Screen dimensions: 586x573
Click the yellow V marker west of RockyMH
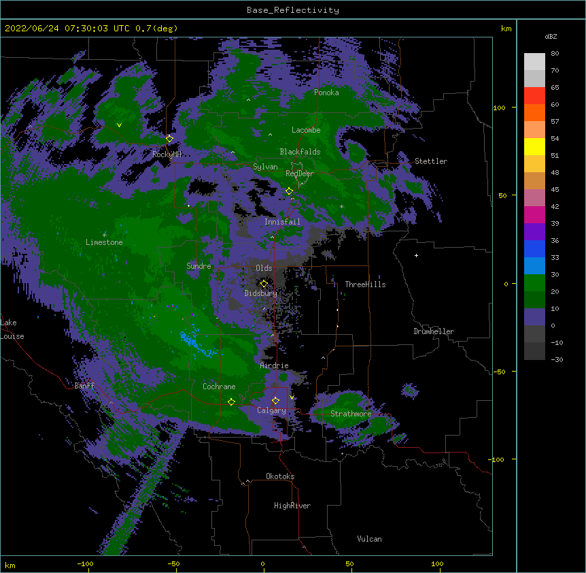tap(119, 125)
